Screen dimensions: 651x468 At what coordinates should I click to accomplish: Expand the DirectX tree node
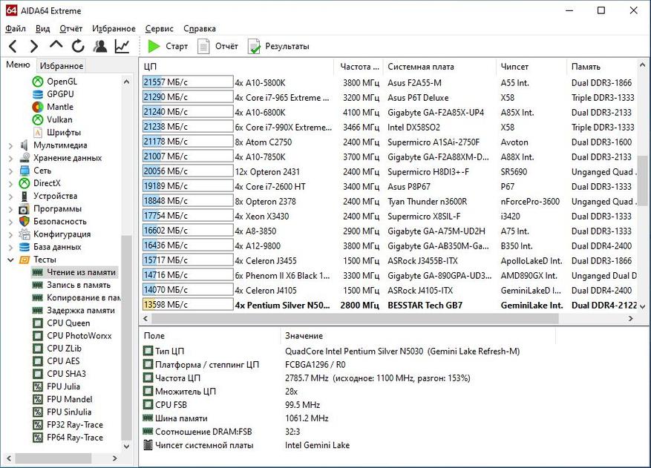pos(11,183)
